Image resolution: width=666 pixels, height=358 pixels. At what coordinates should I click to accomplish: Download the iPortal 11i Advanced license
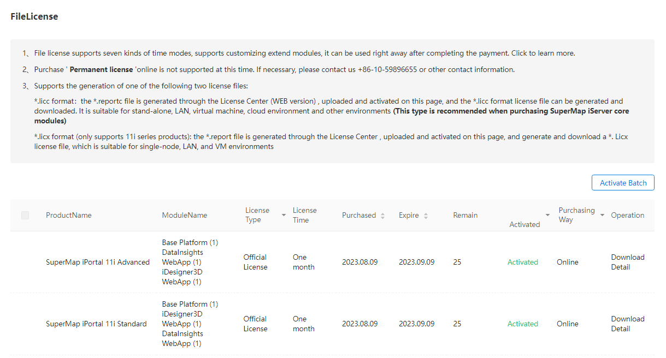pyautogui.click(x=627, y=257)
